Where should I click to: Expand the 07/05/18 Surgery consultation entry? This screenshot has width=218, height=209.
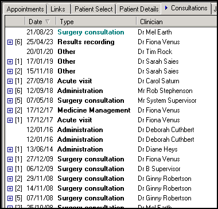10,100
